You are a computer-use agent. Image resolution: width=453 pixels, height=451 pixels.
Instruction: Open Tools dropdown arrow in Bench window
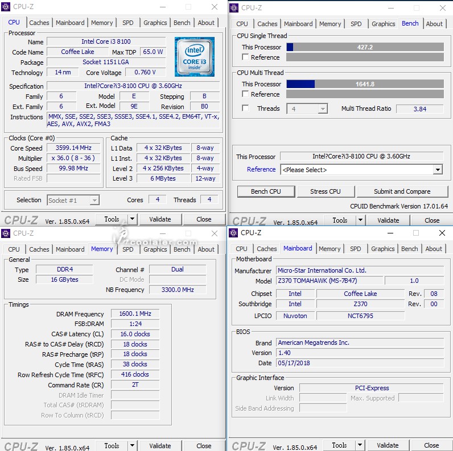point(361,220)
